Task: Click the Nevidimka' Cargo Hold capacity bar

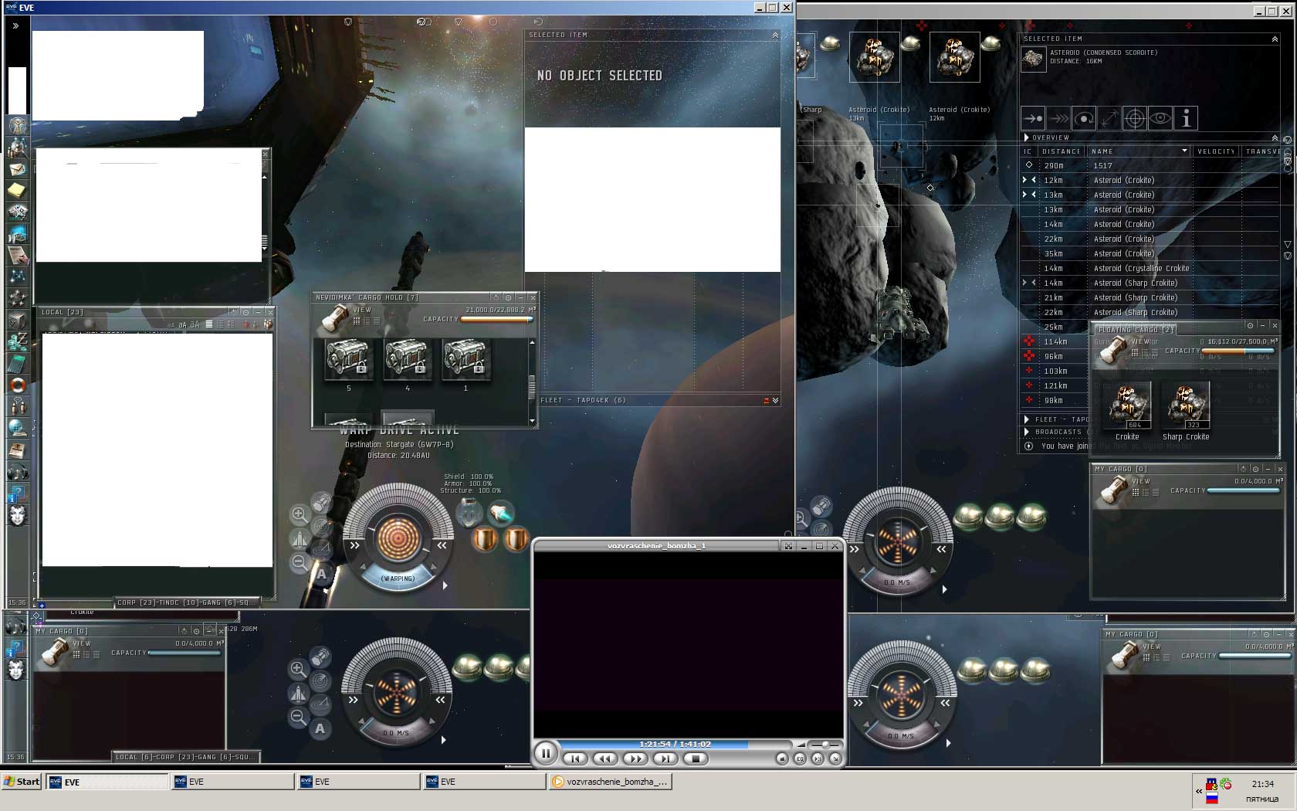Action: [x=496, y=319]
